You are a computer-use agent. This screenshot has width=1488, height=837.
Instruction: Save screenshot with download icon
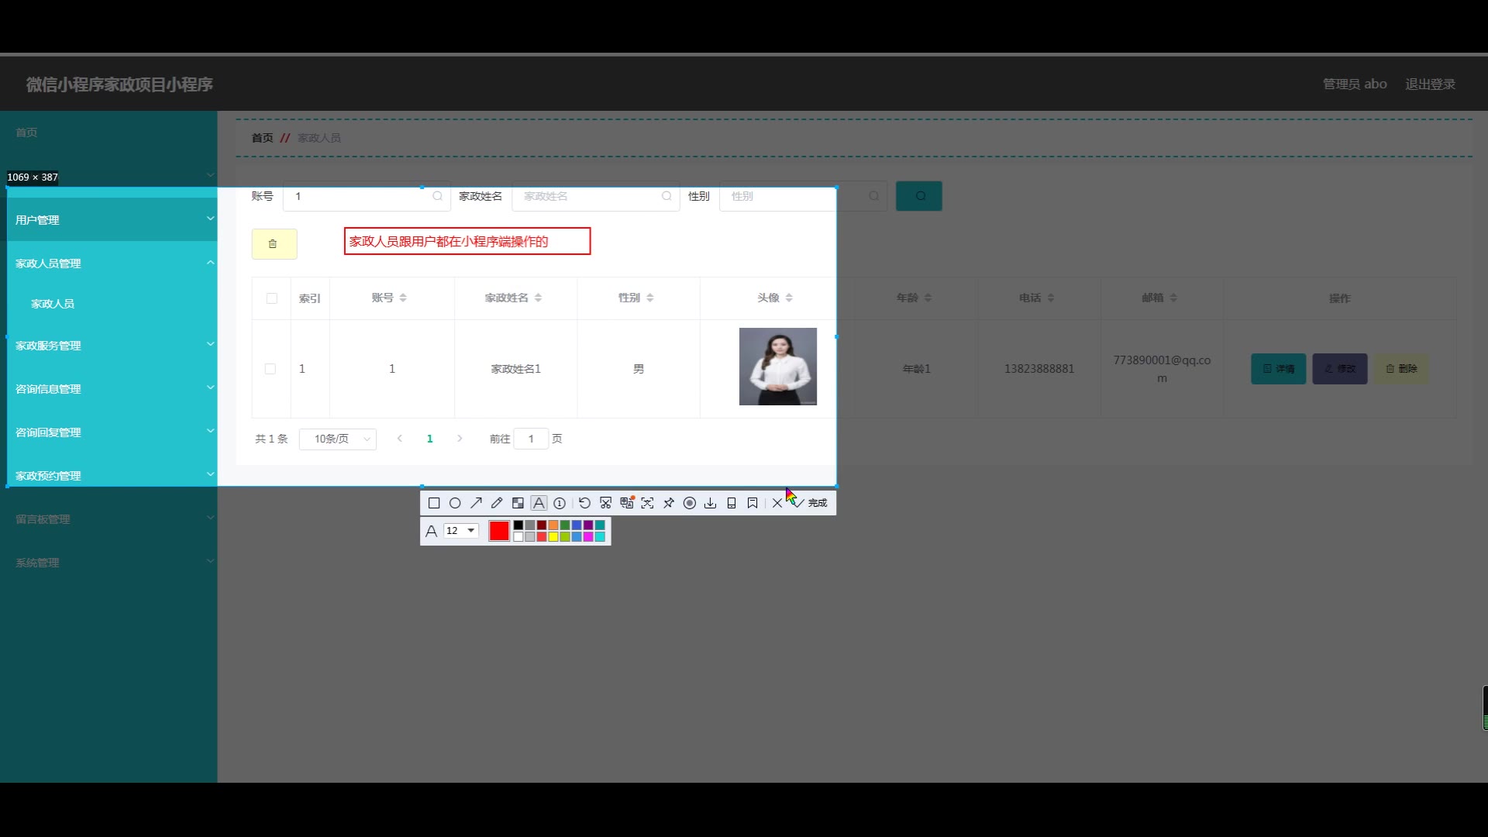click(710, 503)
